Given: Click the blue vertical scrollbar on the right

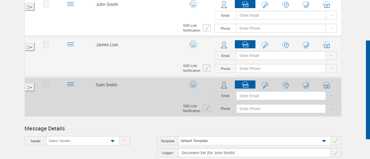Looking at the screenshot, I should [368, 90].
